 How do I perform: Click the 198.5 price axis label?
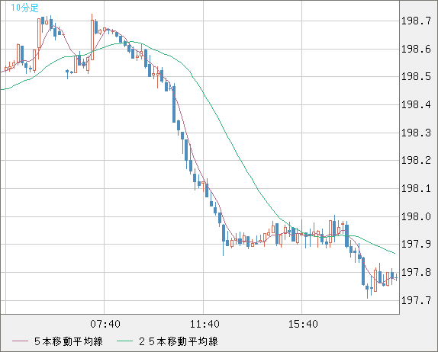click(x=416, y=76)
